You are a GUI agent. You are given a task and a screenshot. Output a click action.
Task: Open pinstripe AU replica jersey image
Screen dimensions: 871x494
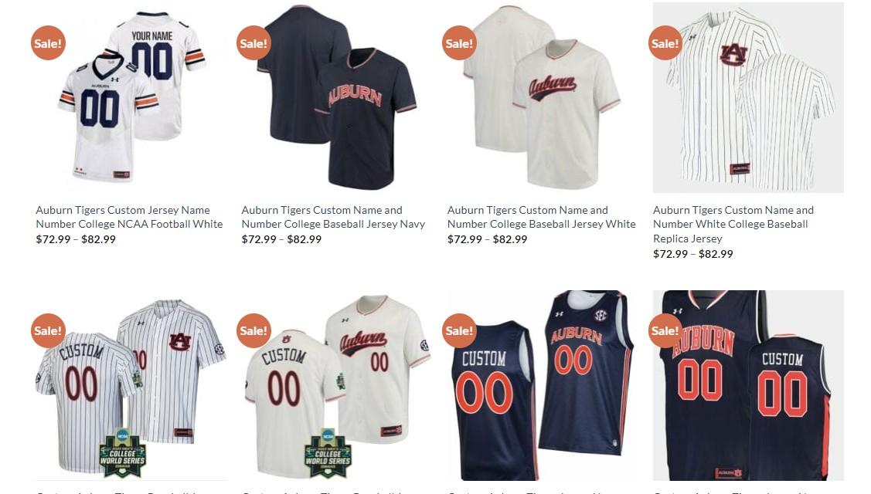(x=748, y=97)
